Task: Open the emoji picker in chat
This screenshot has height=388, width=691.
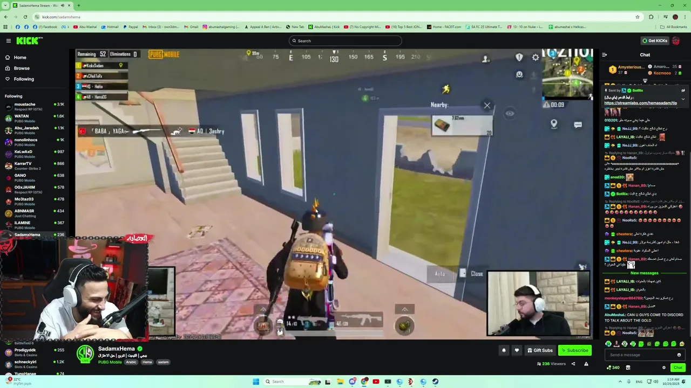Action: (679, 355)
